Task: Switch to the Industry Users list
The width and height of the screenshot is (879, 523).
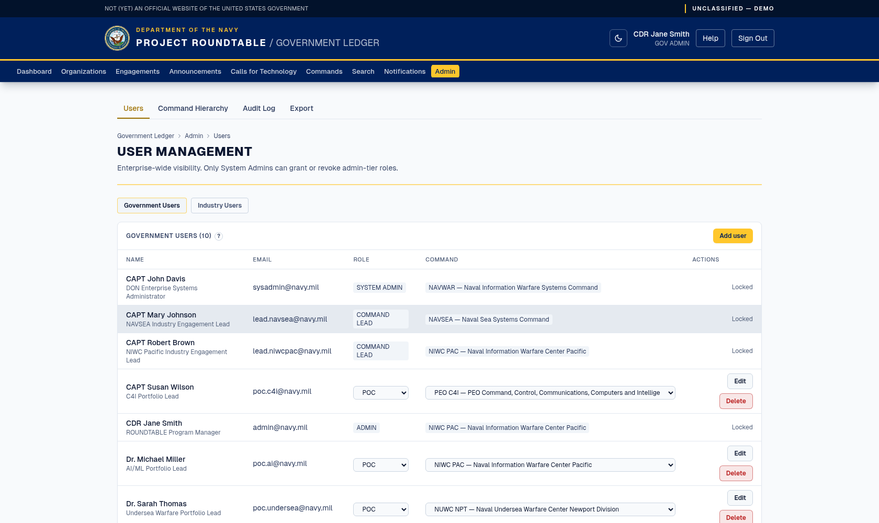Action: pos(220,206)
